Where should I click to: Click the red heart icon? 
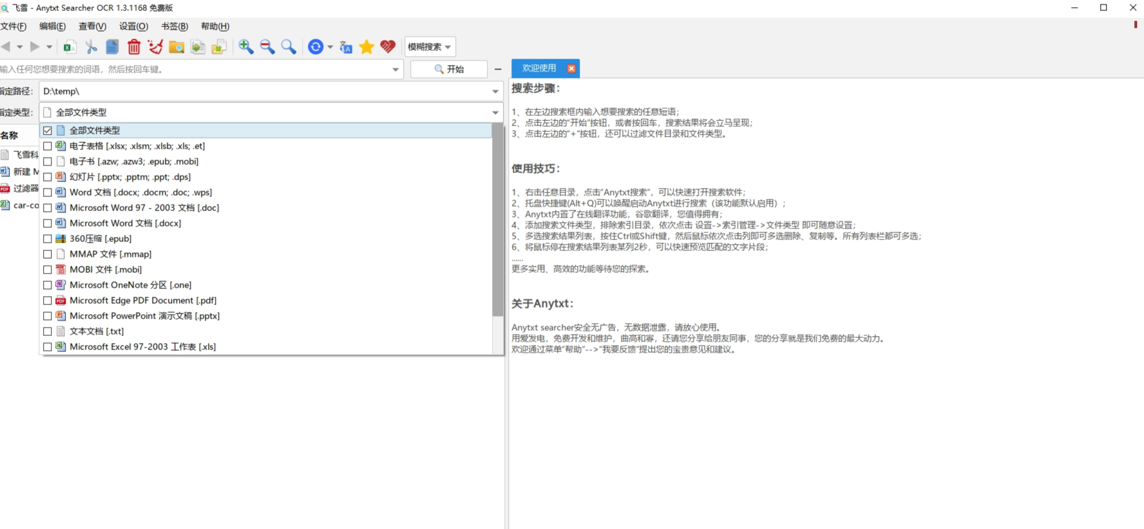pyautogui.click(x=388, y=47)
